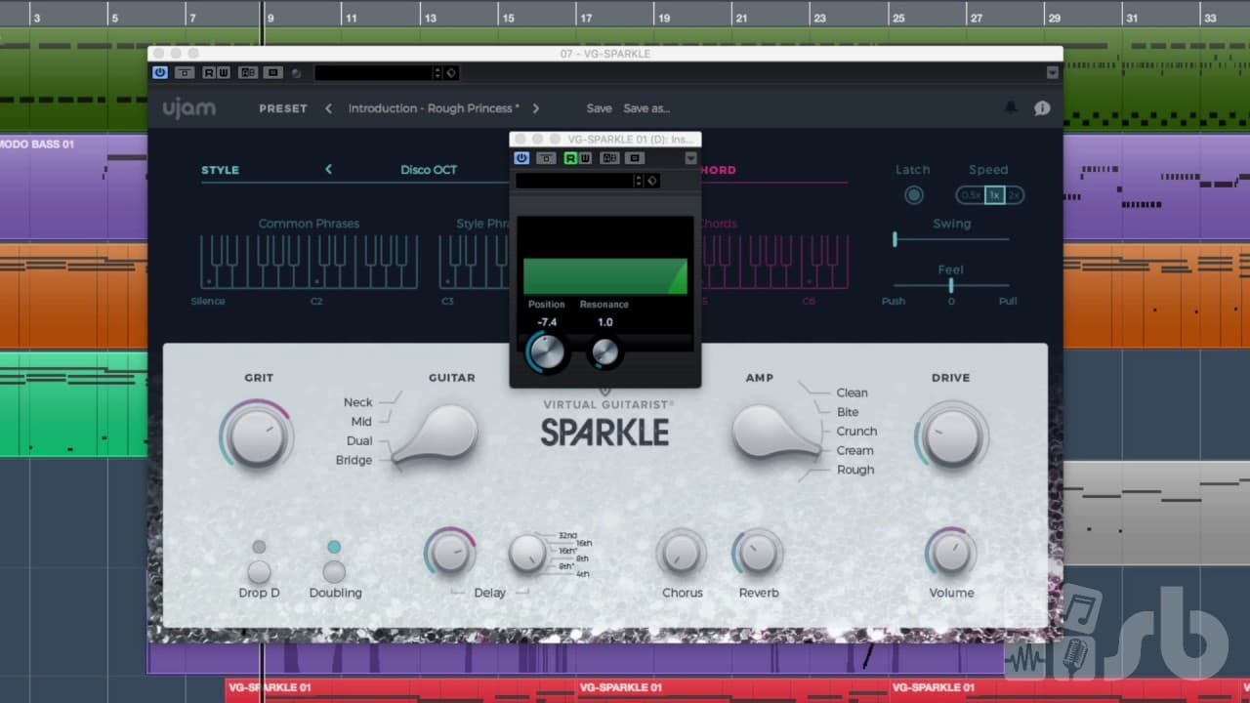
Task: Toggle the Doubling button
Action: (x=334, y=571)
